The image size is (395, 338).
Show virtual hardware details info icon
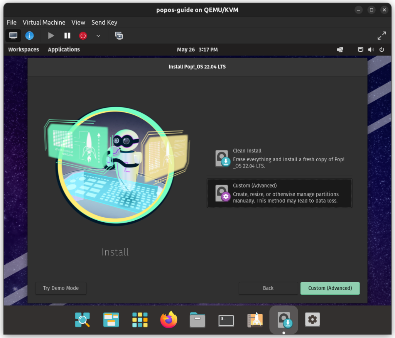point(29,35)
